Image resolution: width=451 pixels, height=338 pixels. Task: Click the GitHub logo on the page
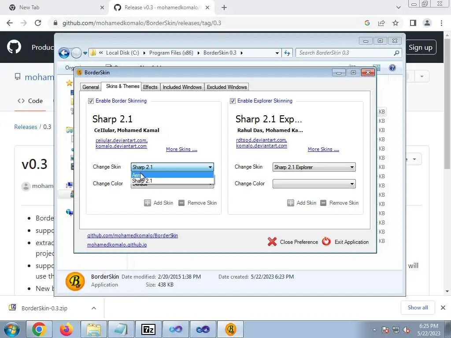(14, 47)
